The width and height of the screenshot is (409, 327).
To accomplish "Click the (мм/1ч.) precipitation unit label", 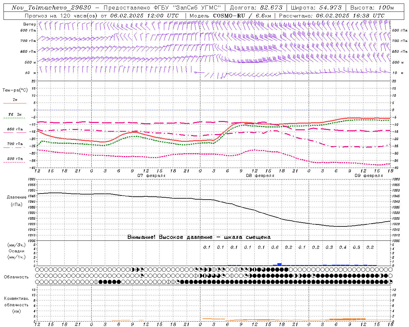I will point(17,257).
